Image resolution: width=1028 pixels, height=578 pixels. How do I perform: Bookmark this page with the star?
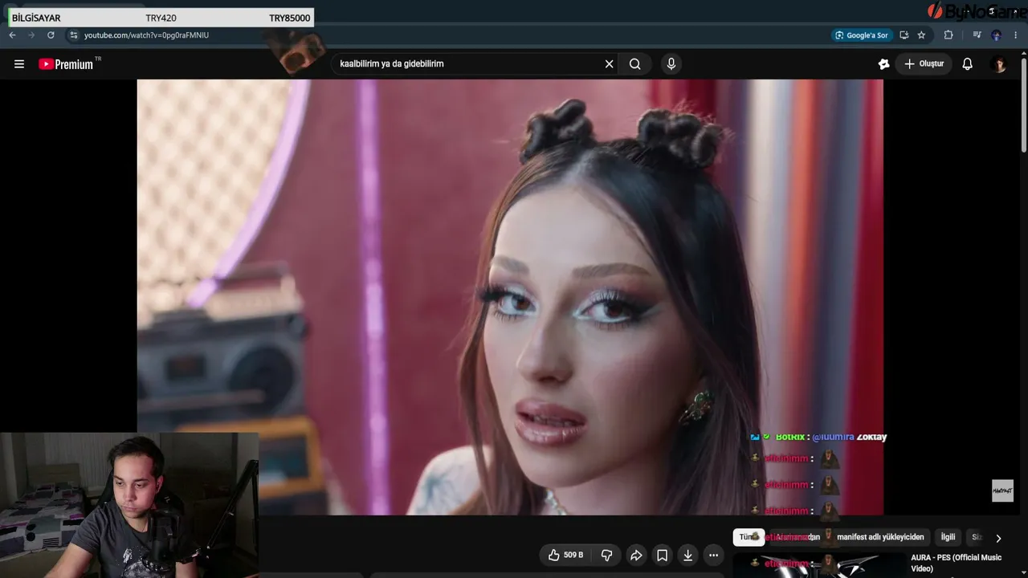[x=921, y=35]
